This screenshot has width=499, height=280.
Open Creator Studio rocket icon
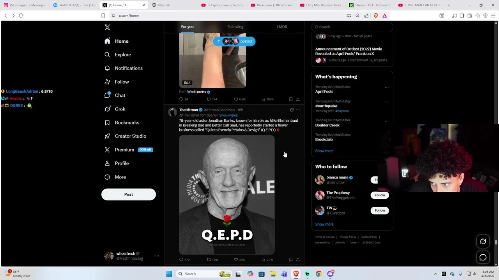(107, 136)
